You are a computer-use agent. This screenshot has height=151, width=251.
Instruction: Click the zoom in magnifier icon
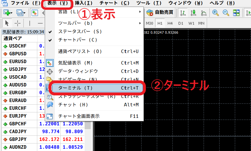[x=215, y=13]
